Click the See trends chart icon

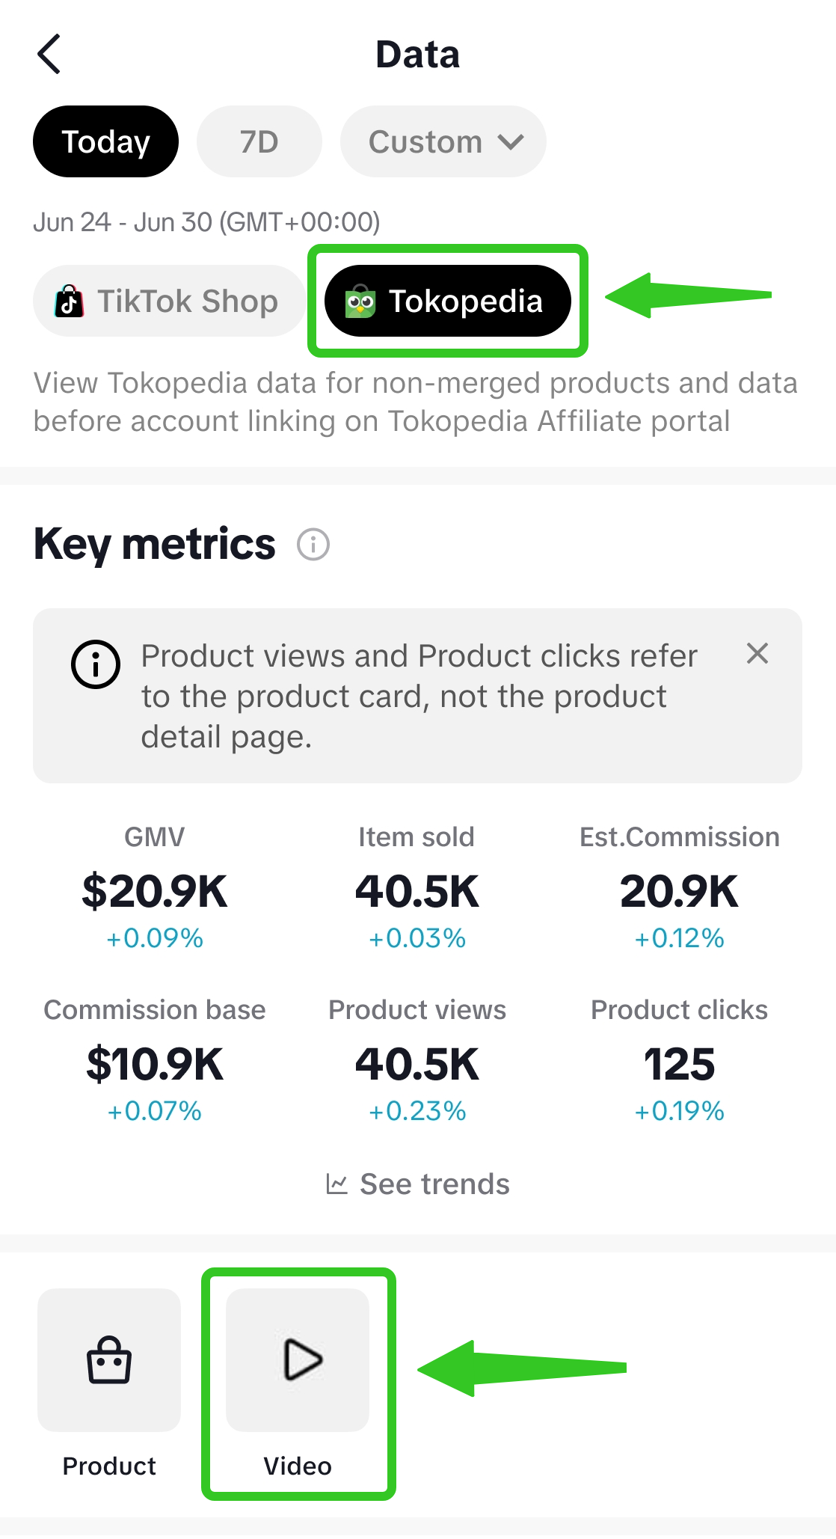(x=337, y=1184)
